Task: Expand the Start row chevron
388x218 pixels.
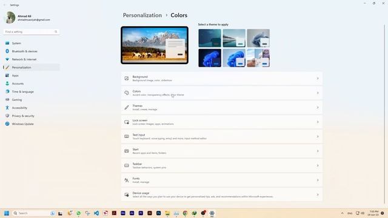Action: coord(318,151)
